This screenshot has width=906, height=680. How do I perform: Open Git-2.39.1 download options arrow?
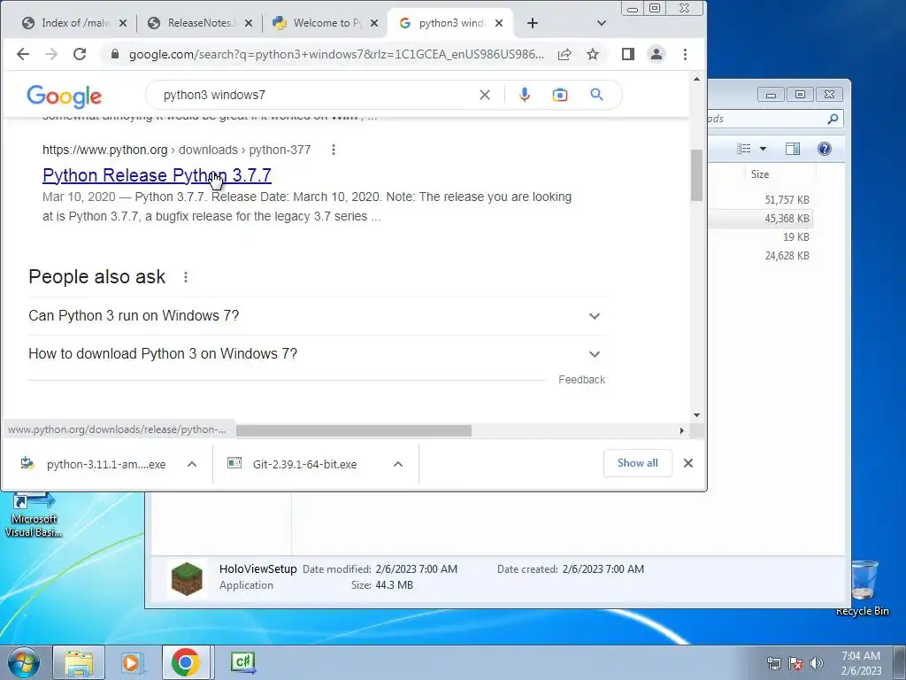(x=397, y=464)
